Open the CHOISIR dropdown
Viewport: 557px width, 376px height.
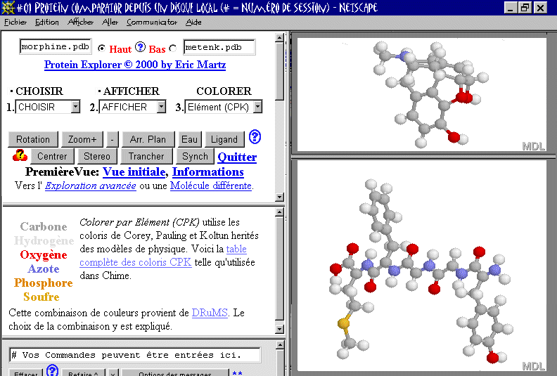pyautogui.click(x=48, y=107)
